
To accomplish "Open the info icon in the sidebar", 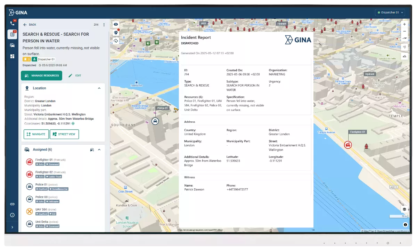I will tap(13, 215).
